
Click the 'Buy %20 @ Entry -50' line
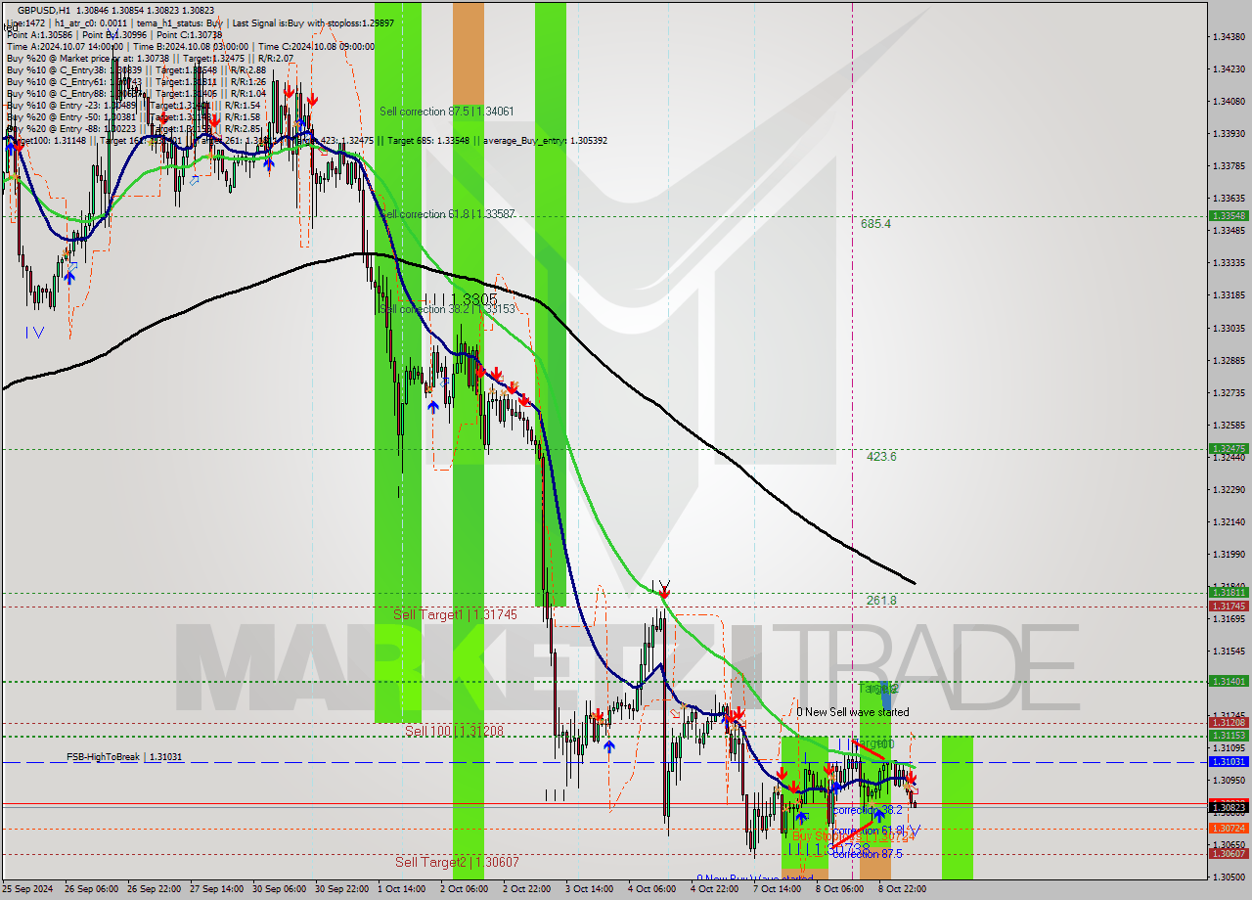[x=133, y=116]
